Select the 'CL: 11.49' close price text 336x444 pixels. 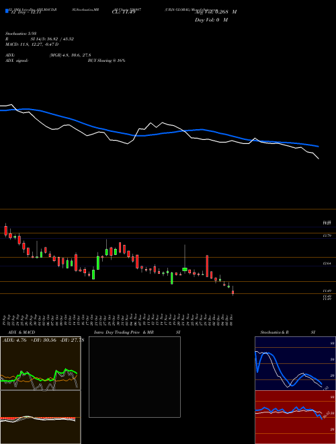(x=124, y=12)
